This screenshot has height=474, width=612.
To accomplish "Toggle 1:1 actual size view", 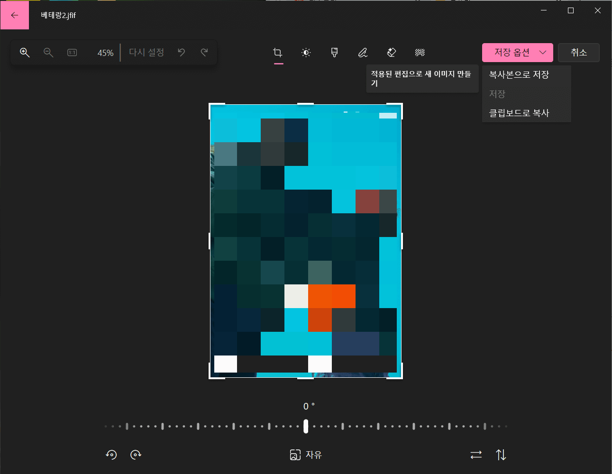I will click(72, 53).
